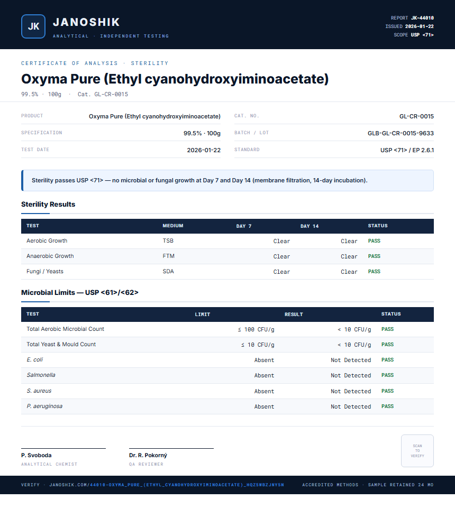Click the RESULT column header
Viewport: 455px width, 509px height.
click(x=294, y=314)
